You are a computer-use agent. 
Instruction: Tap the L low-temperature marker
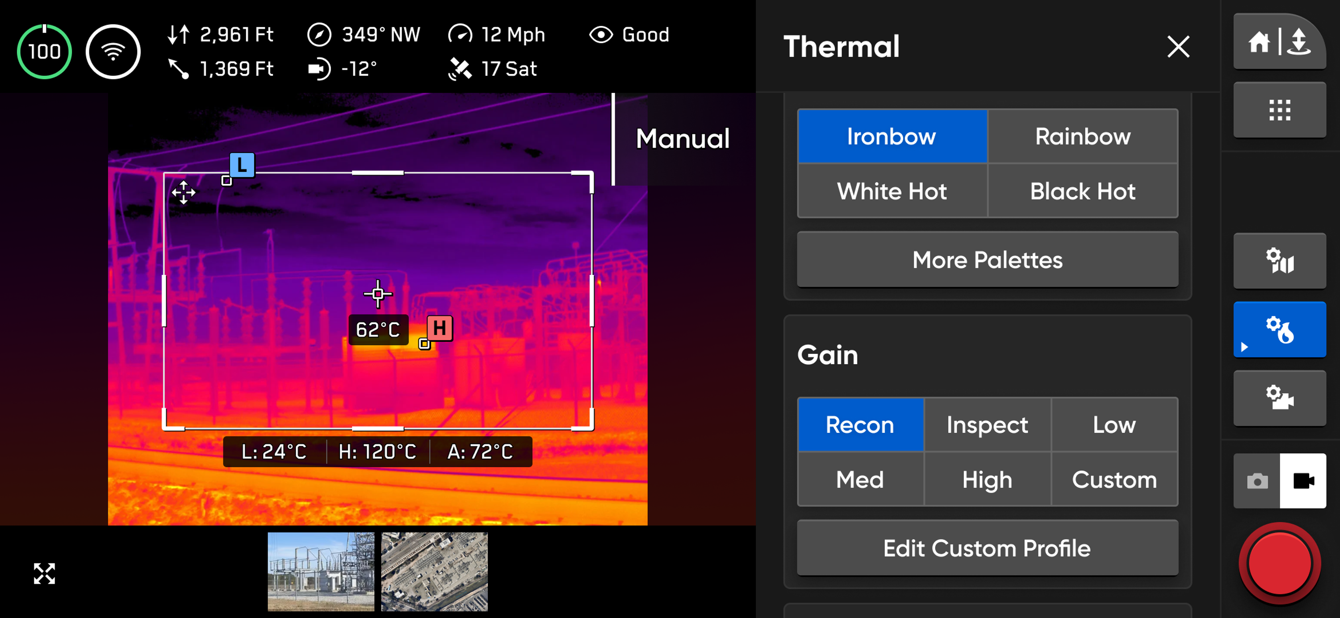click(x=242, y=165)
